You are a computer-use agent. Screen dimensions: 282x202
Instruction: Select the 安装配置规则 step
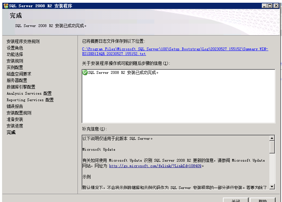(19, 113)
